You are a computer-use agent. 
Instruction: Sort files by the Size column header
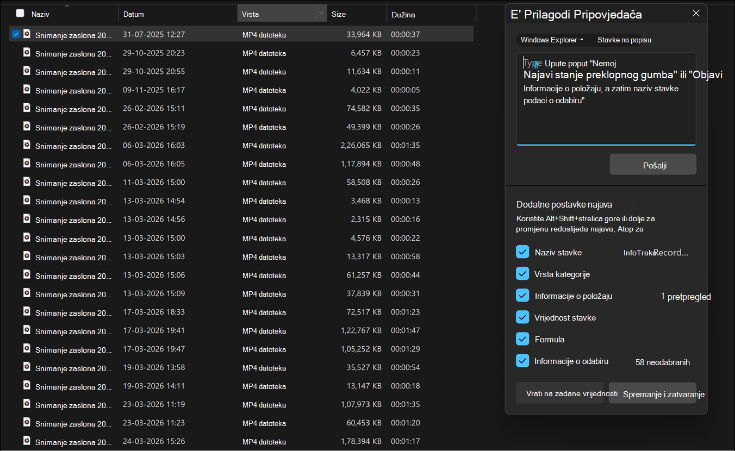(339, 14)
